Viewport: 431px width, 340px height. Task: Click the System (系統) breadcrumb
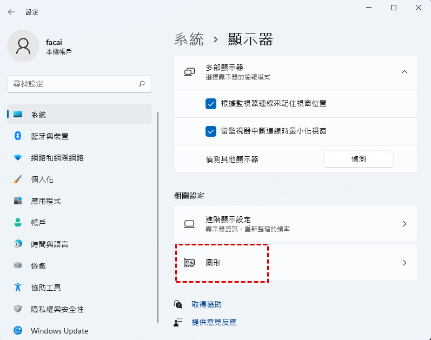[189, 39]
